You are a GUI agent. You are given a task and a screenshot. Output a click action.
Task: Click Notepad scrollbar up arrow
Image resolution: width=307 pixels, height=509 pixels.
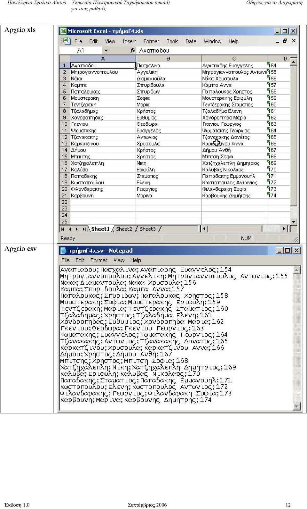tap(297, 270)
